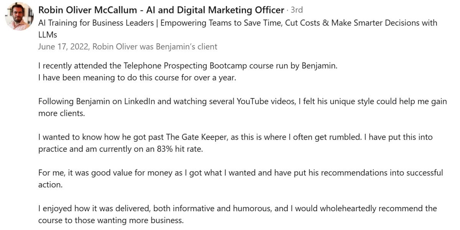
Task: Open the Robin Oliver McCallum name link
Action: 88,10
